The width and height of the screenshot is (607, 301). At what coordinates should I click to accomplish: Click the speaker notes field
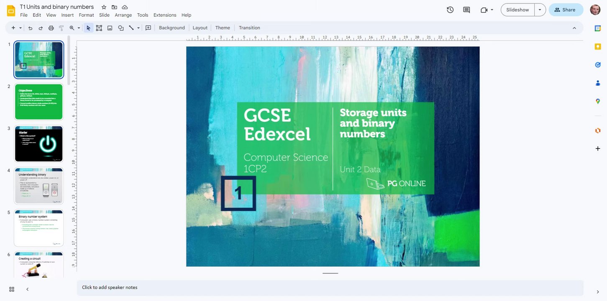tap(330, 288)
